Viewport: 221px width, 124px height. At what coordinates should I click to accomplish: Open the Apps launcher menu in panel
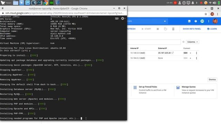6,3
